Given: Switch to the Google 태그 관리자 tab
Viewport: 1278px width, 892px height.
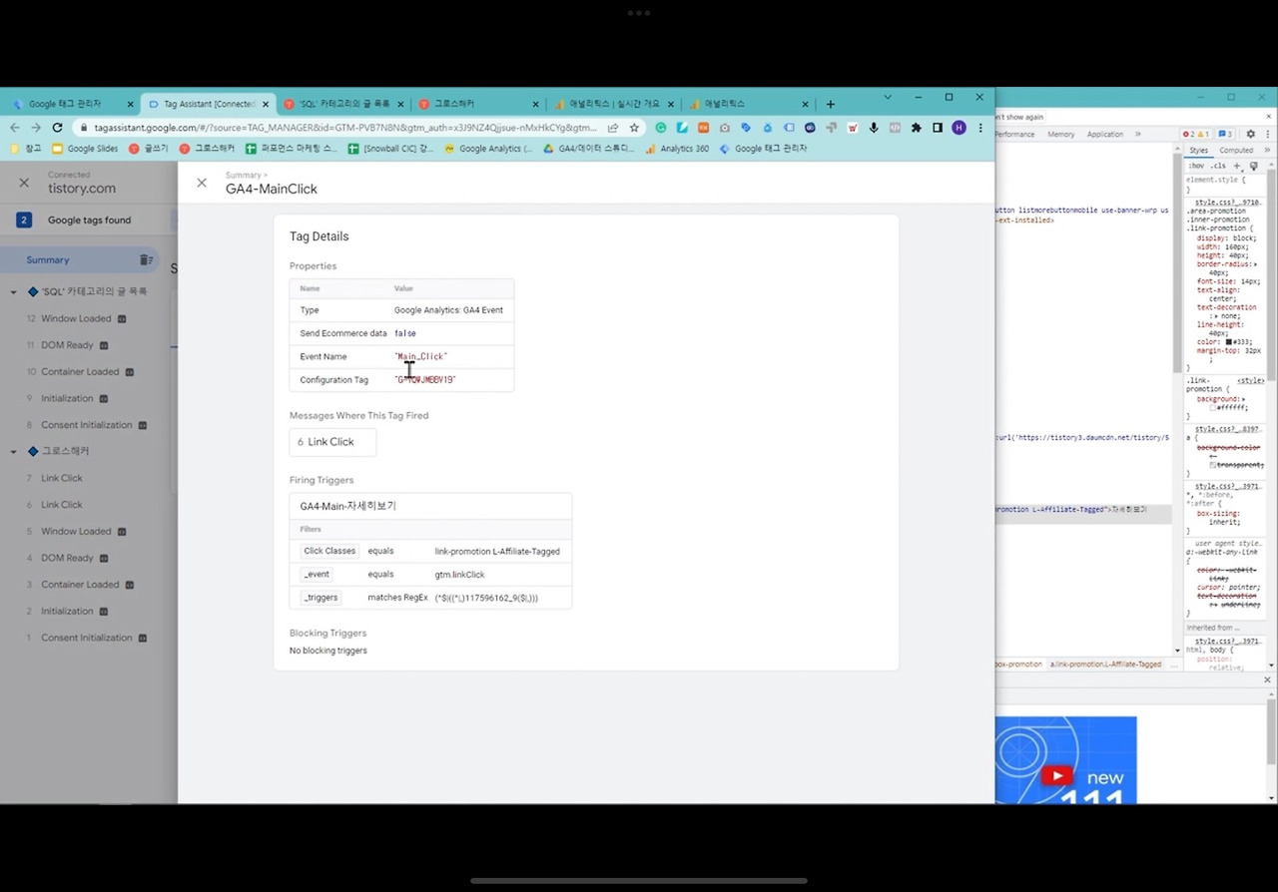Looking at the screenshot, I should 73,104.
